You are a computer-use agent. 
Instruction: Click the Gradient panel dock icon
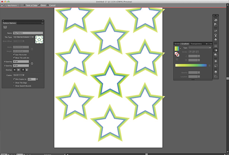coord(216,50)
